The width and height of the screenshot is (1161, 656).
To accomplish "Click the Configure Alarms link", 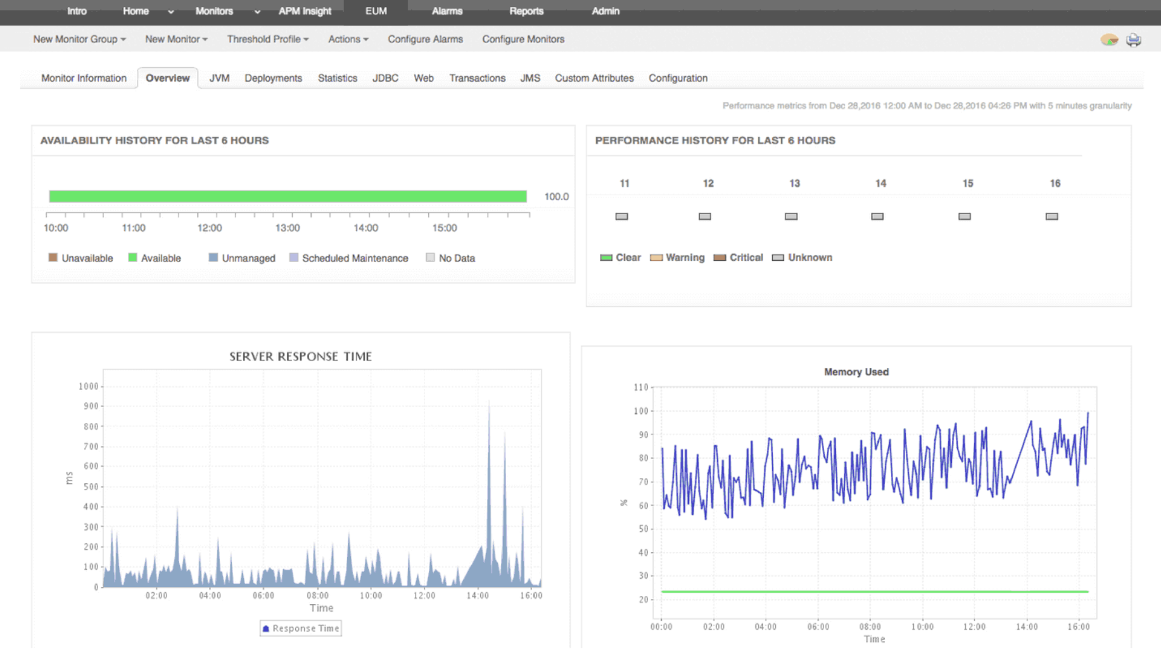I will [425, 39].
